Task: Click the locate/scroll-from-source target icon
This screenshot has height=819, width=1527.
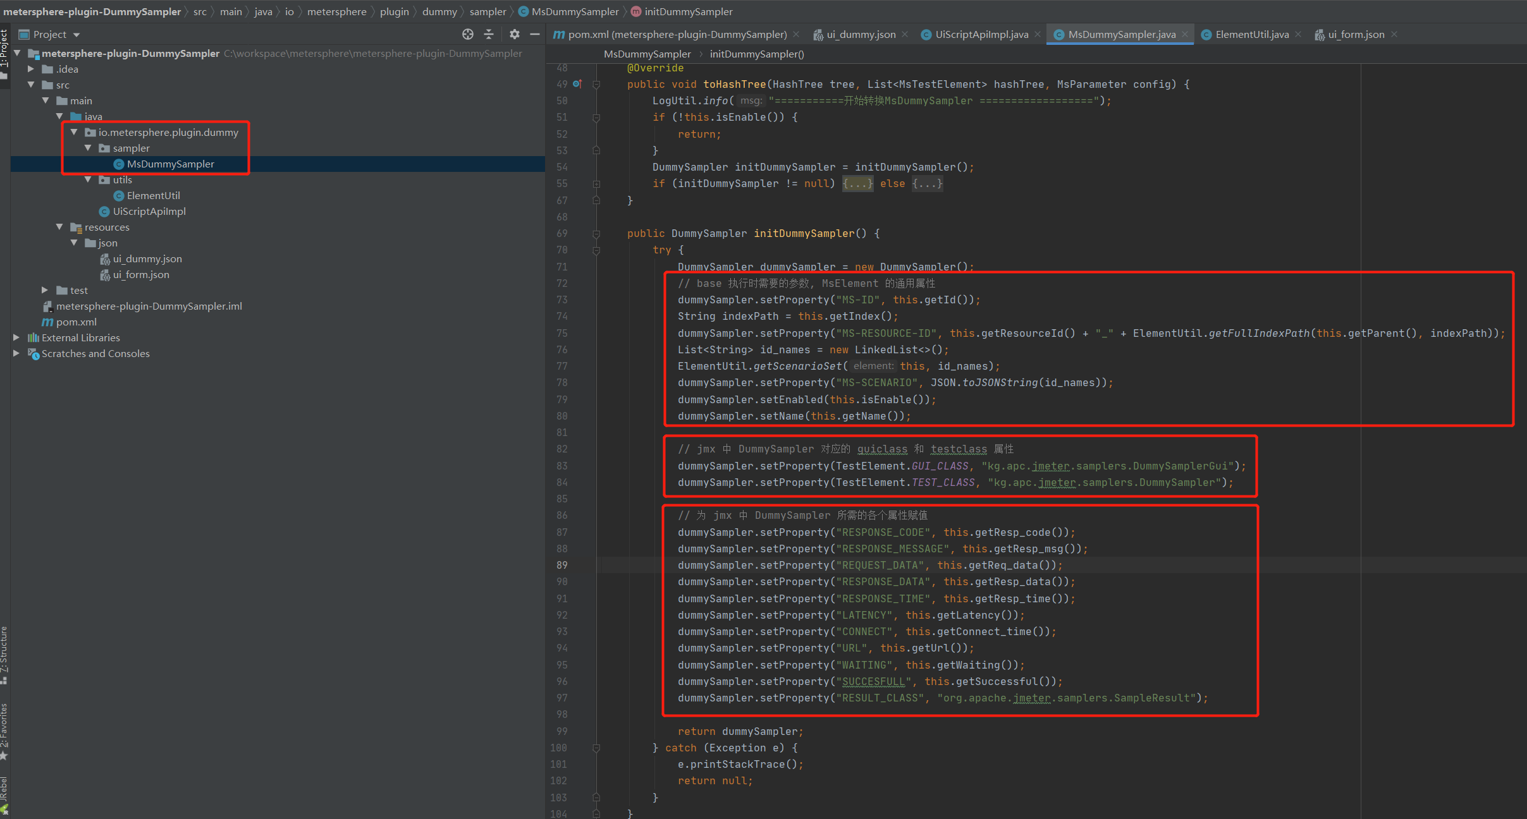Action: point(468,34)
